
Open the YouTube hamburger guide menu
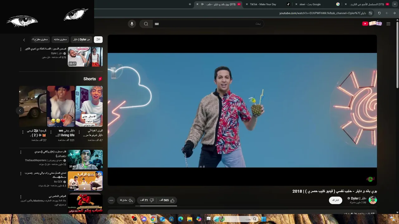[x=388, y=24]
